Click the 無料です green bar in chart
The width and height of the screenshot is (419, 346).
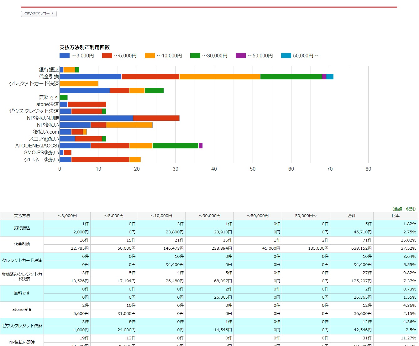(64, 97)
